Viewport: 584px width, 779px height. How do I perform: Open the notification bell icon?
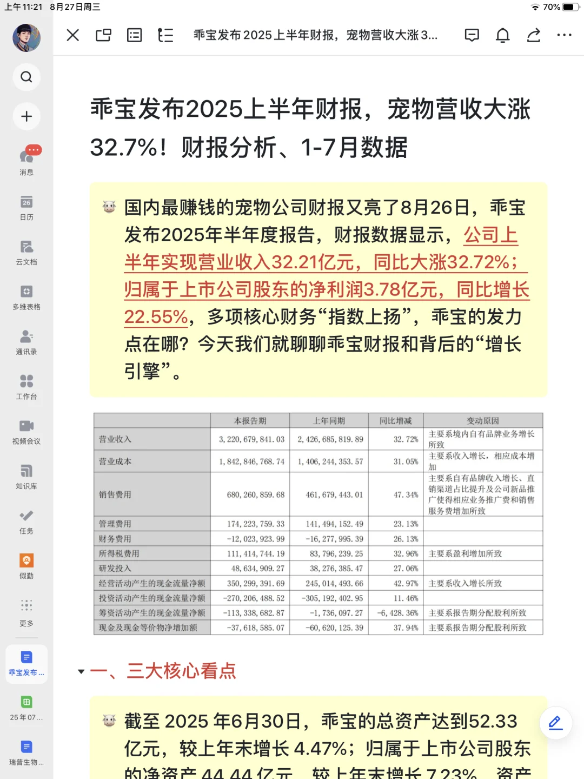(502, 35)
